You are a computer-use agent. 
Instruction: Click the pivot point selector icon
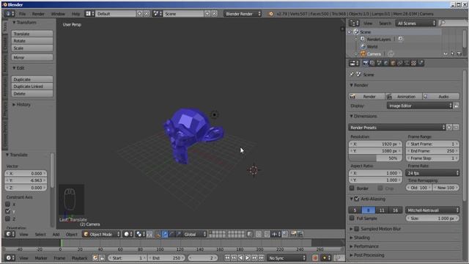(140, 235)
